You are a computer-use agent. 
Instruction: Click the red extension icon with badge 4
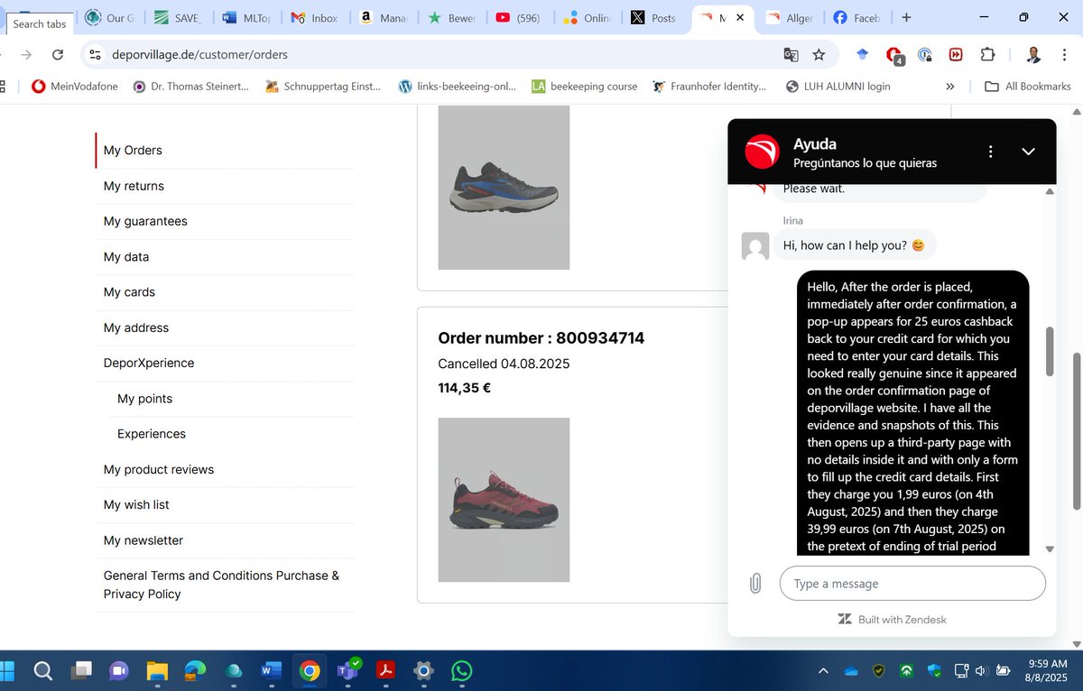[894, 55]
